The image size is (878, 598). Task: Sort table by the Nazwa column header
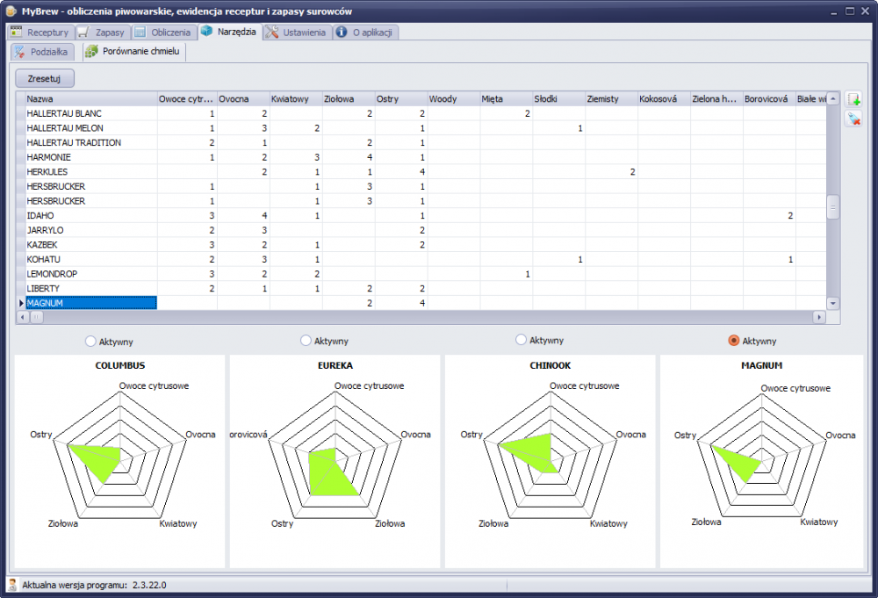pos(90,99)
